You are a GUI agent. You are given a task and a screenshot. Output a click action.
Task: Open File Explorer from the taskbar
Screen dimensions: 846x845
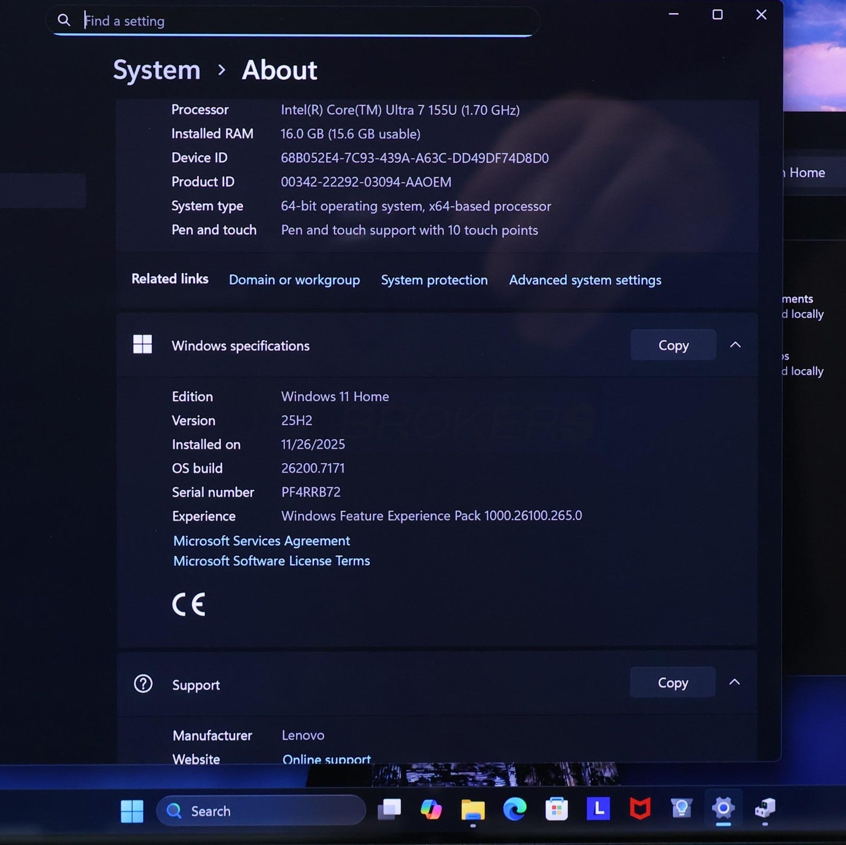473,810
